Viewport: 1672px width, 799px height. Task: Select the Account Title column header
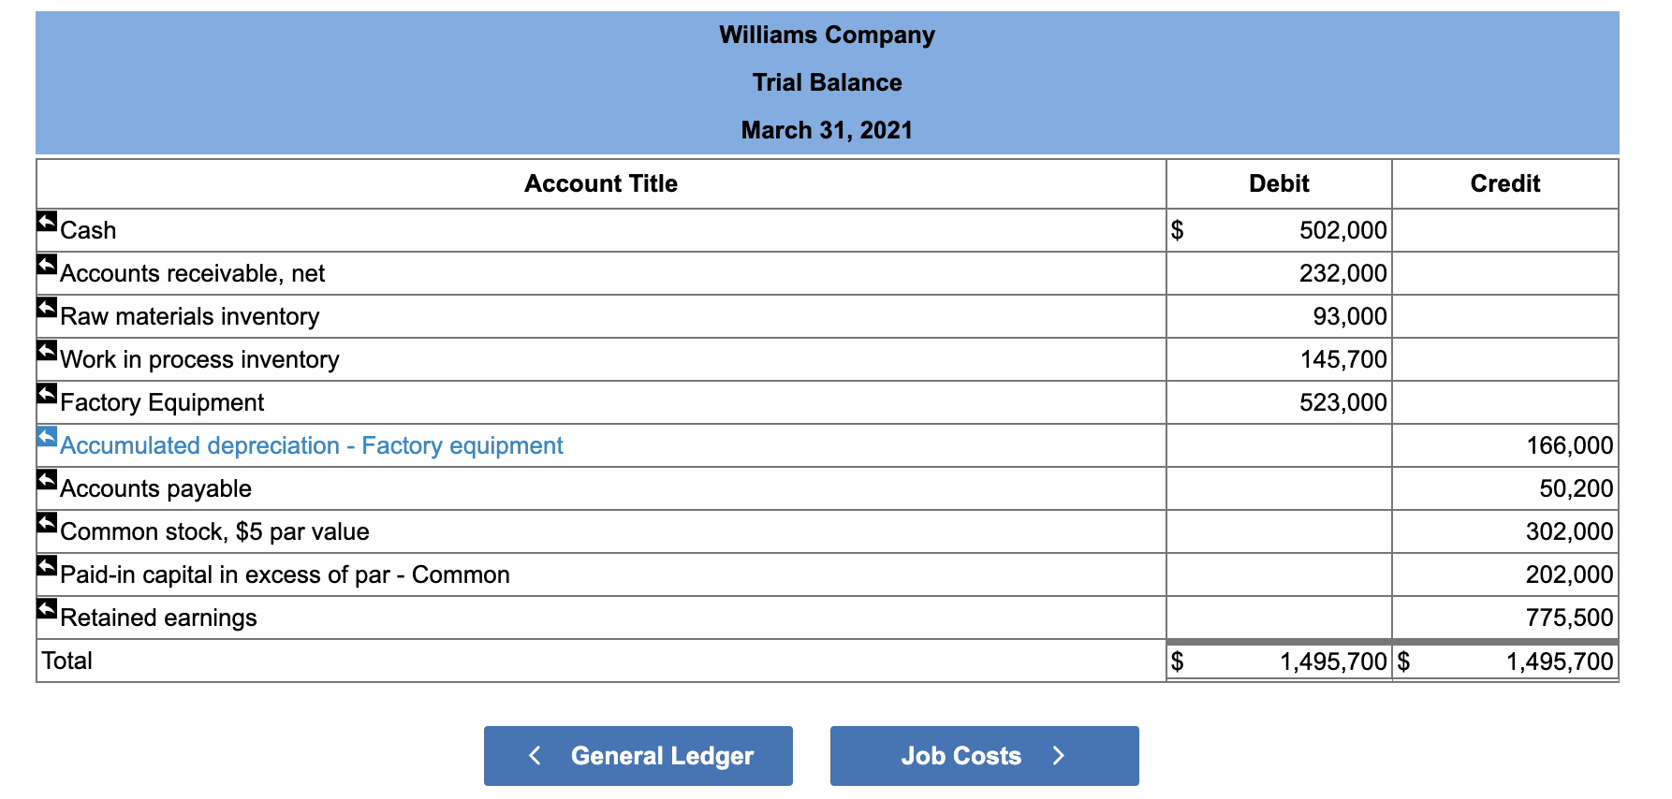[x=600, y=183]
